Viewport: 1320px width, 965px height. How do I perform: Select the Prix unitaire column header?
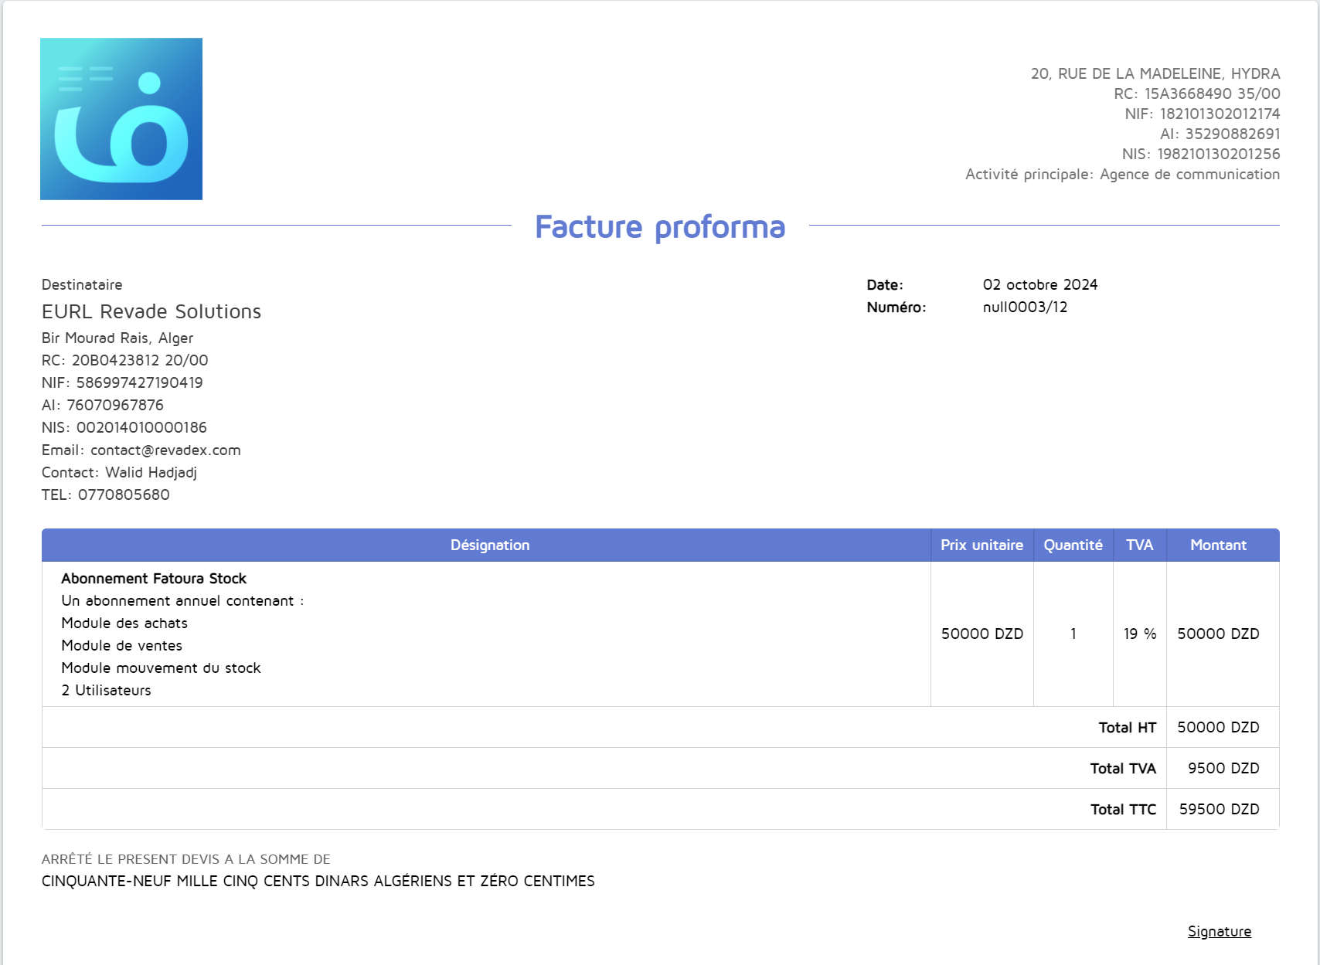pos(981,545)
